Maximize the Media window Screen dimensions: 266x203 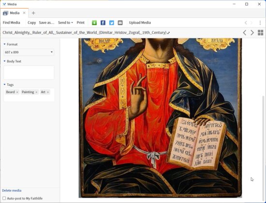247,4
